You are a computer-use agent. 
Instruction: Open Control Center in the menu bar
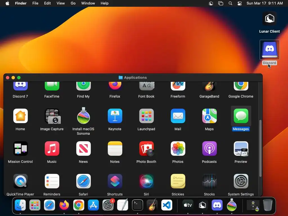pos(240,3)
